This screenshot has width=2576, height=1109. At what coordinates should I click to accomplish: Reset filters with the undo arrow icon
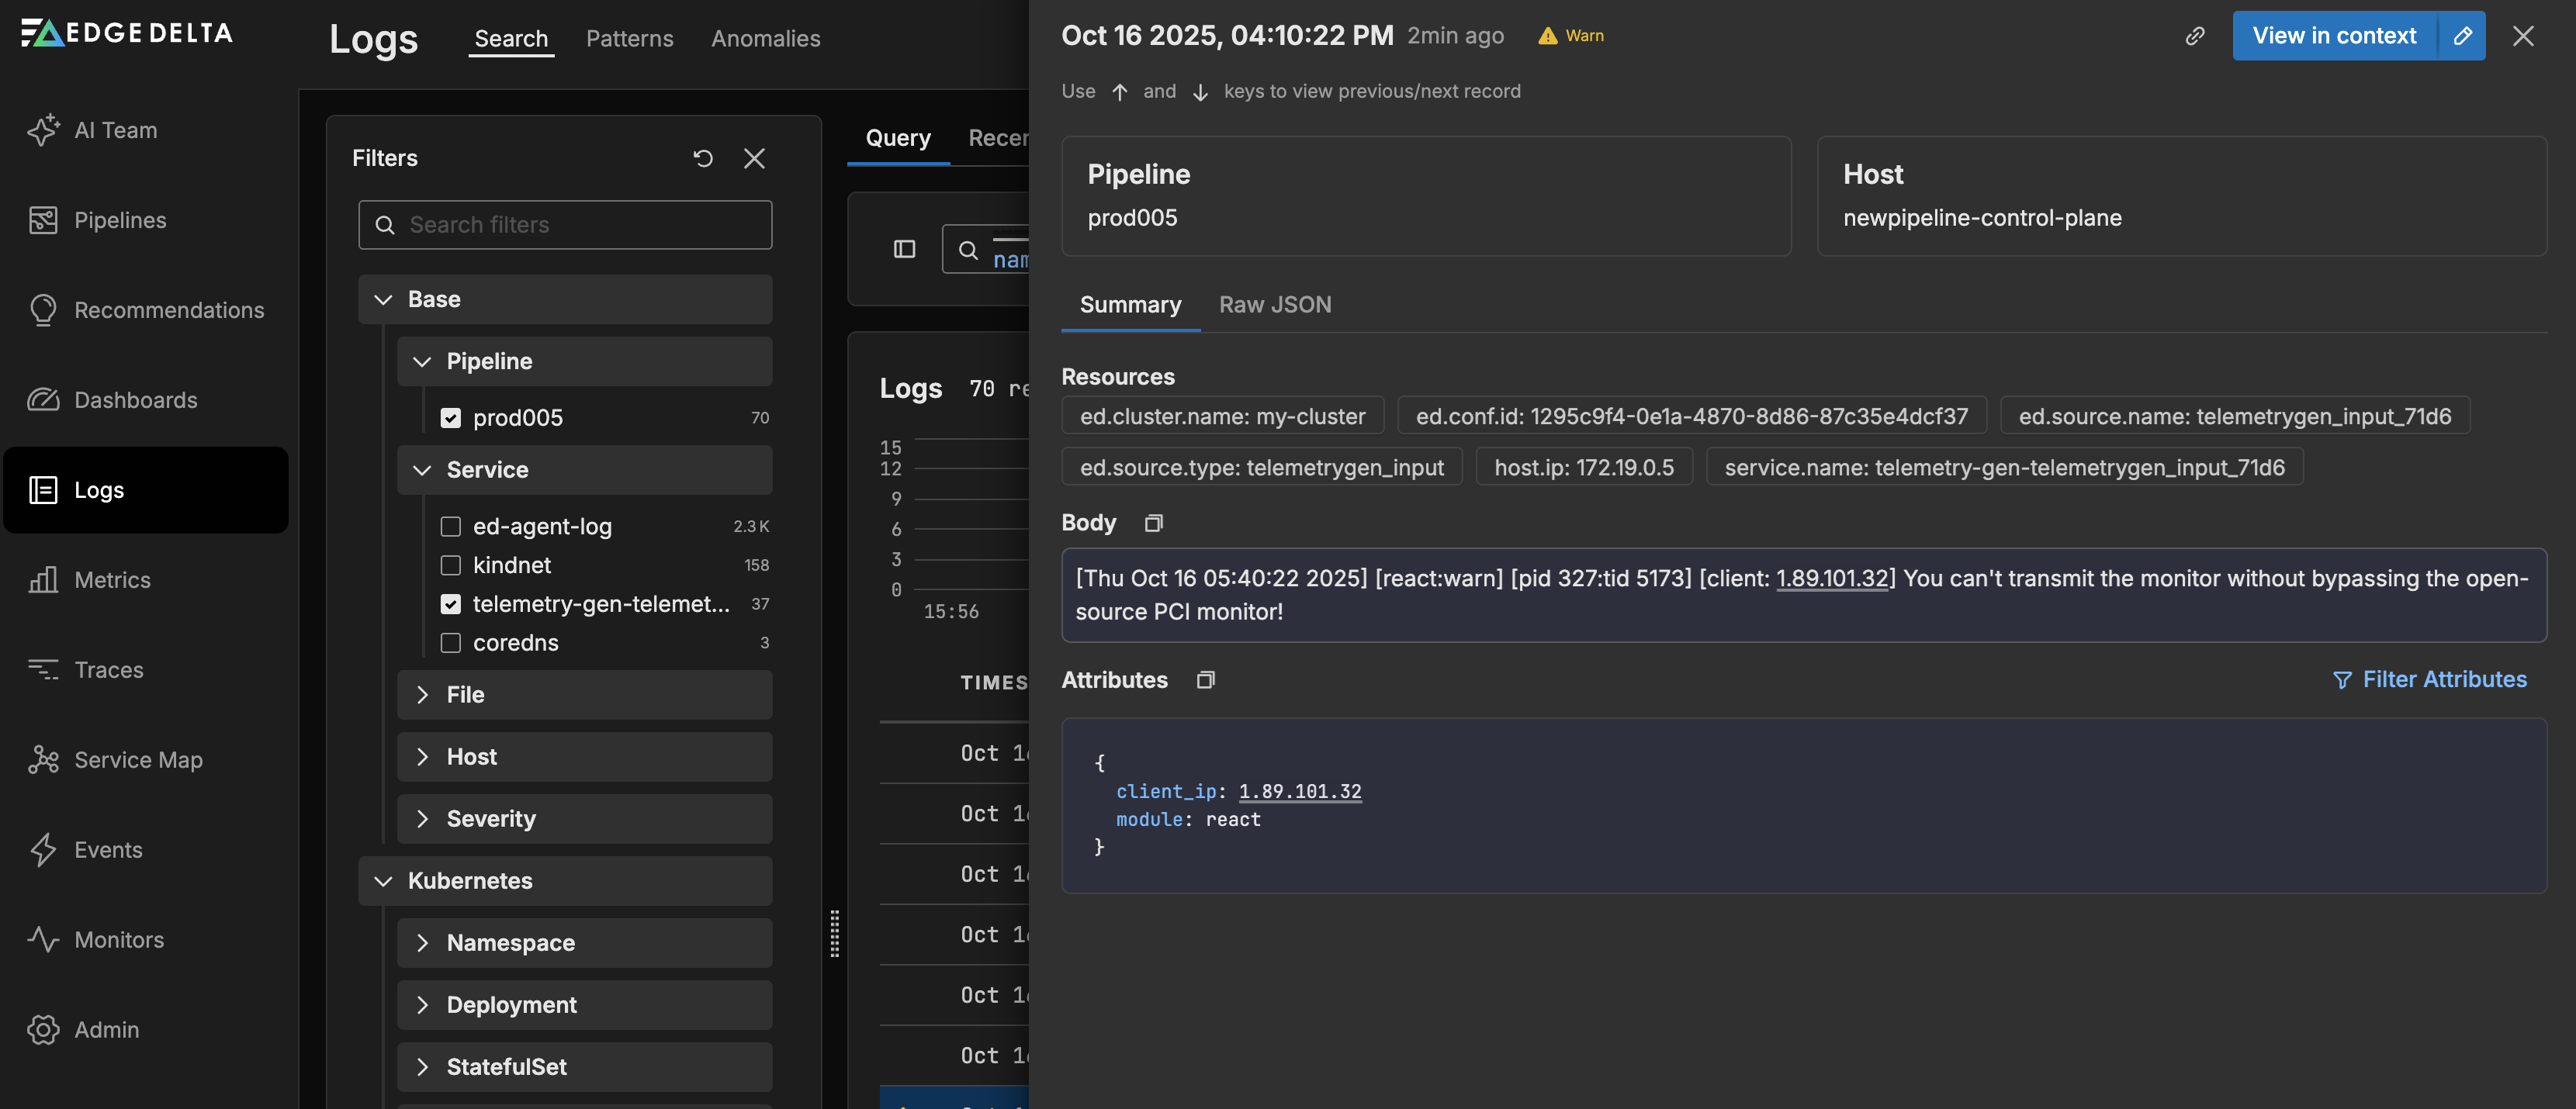[x=703, y=158]
